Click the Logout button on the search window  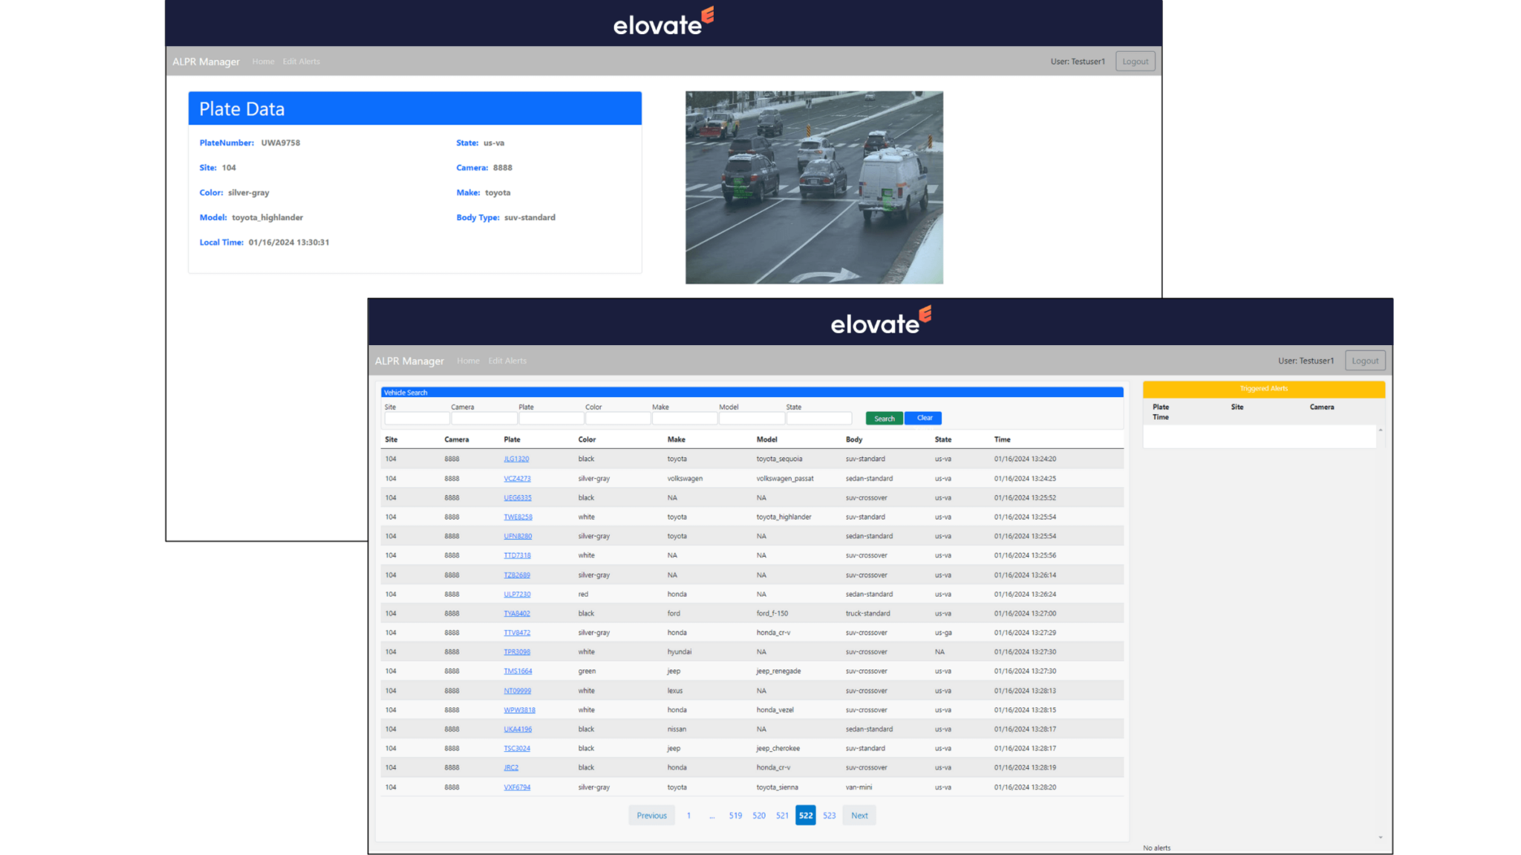(x=1364, y=360)
